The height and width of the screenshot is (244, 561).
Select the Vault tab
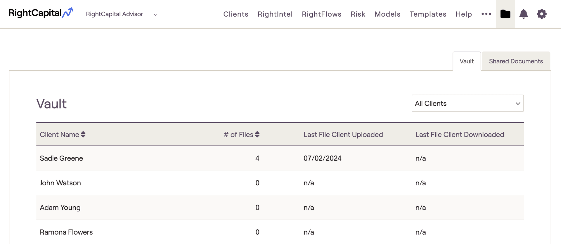pos(467,61)
